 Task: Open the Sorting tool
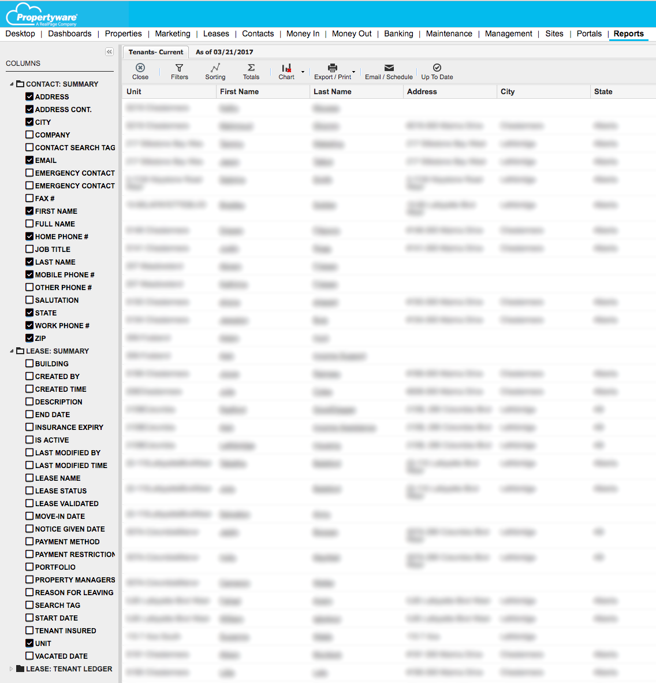point(215,68)
